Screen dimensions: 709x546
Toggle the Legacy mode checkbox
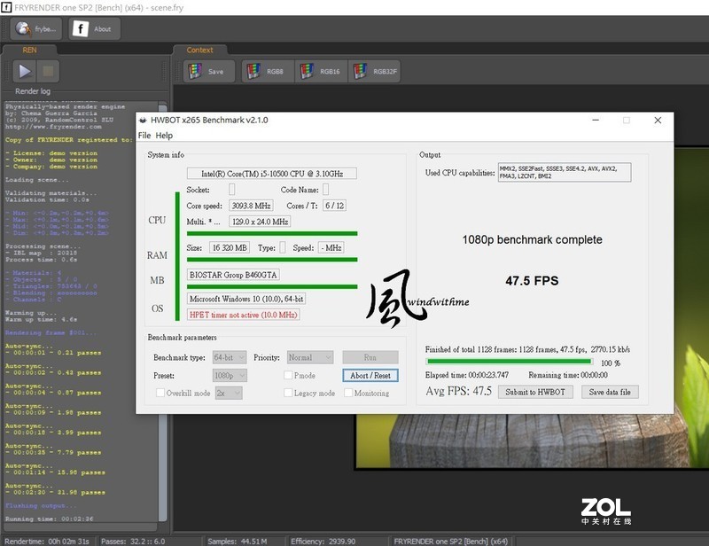point(287,393)
